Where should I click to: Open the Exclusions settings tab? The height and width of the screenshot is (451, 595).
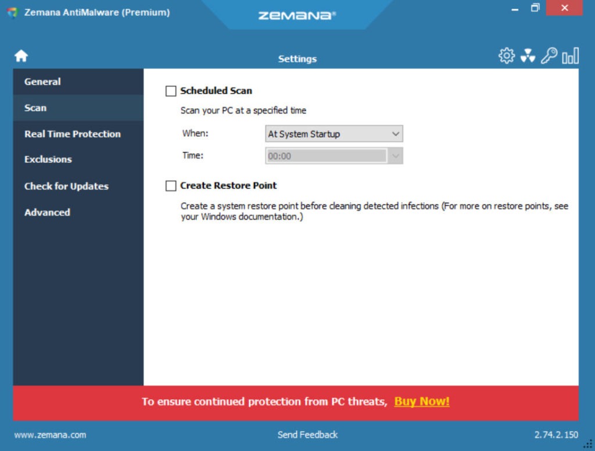pyautogui.click(x=78, y=159)
